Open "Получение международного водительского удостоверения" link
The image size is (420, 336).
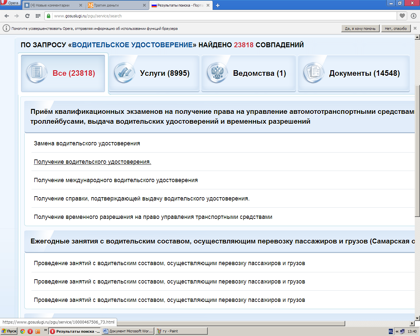[x=116, y=180]
